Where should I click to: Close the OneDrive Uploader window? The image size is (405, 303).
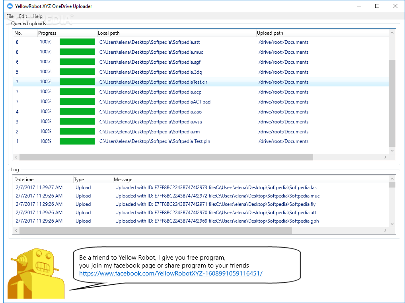pos(395,6)
